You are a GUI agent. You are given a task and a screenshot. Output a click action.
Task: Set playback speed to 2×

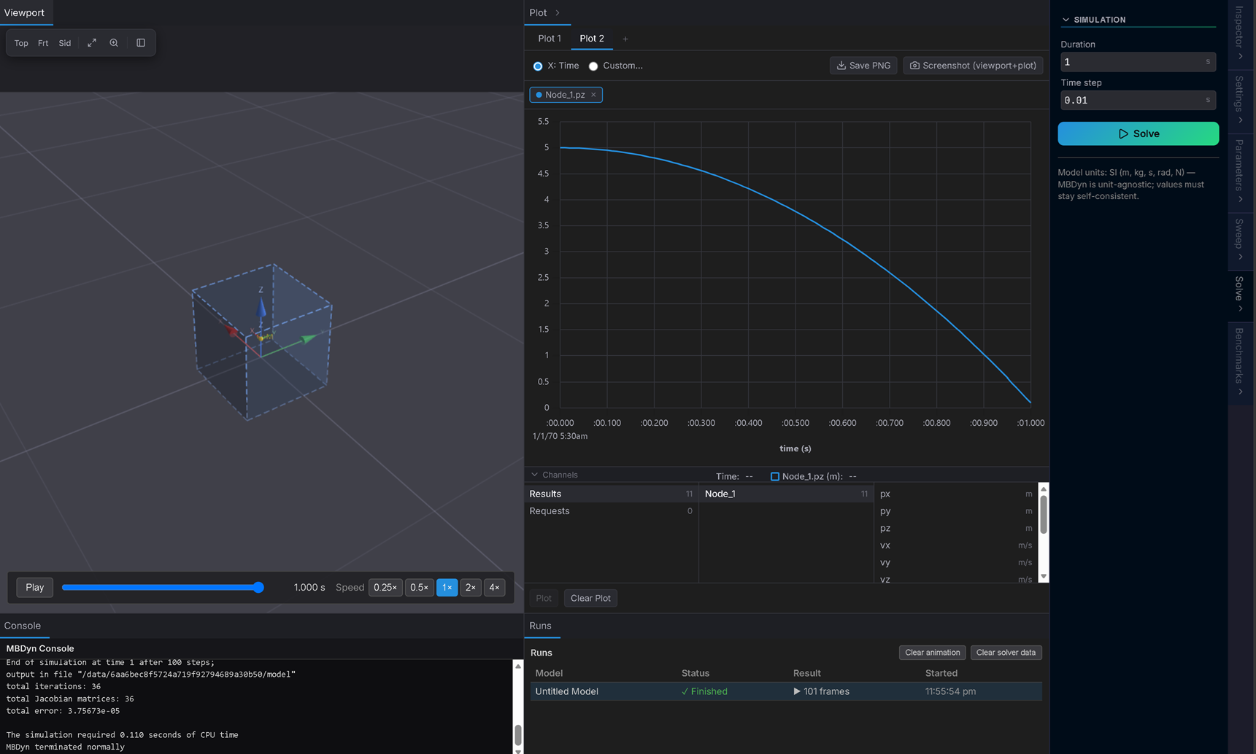coord(471,587)
